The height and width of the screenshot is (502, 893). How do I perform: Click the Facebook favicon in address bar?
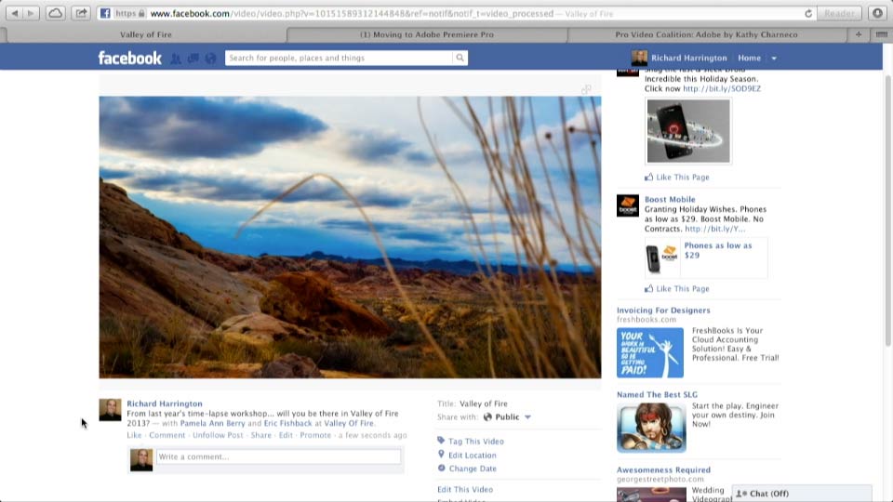(x=105, y=13)
